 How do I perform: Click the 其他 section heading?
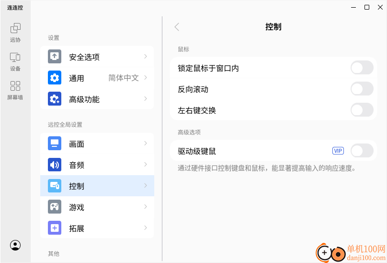pos(54,253)
